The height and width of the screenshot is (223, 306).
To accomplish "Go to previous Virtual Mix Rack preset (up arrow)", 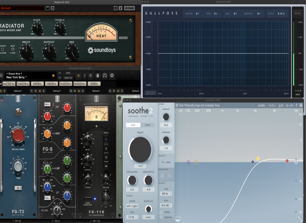I will coord(60,73).
